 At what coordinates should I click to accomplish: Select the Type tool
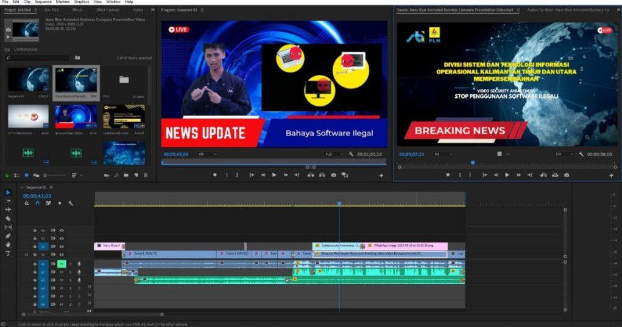coord(8,253)
